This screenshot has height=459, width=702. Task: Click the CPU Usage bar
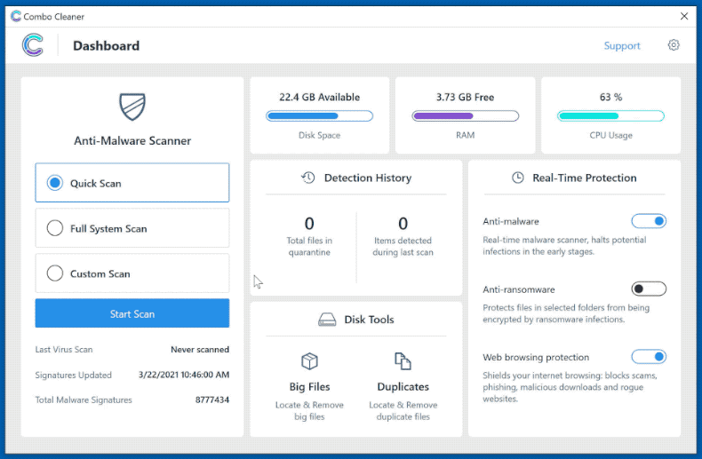610,116
